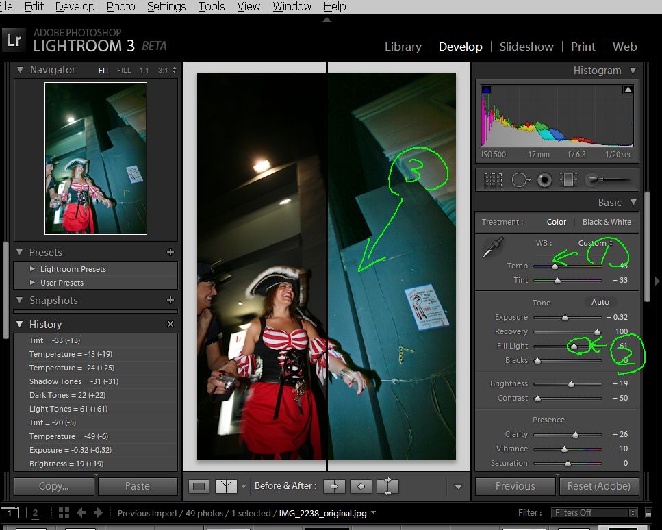The image size is (662, 530).
Task: Toggle highlight clipping indicator in histogram
Action: 627,90
